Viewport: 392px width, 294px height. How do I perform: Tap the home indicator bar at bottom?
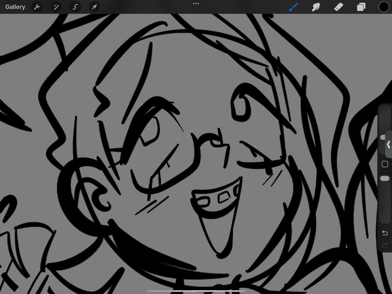196,291
